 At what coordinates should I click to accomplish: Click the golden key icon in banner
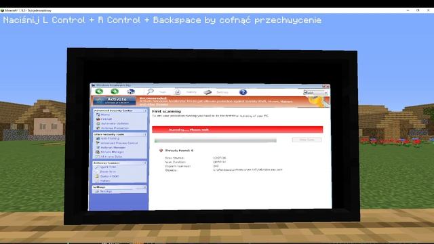[x=319, y=102]
